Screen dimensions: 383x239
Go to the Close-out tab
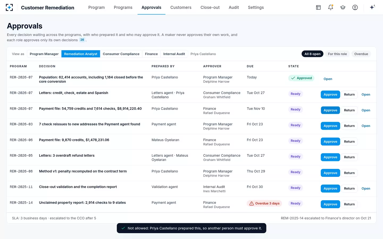(x=210, y=7)
